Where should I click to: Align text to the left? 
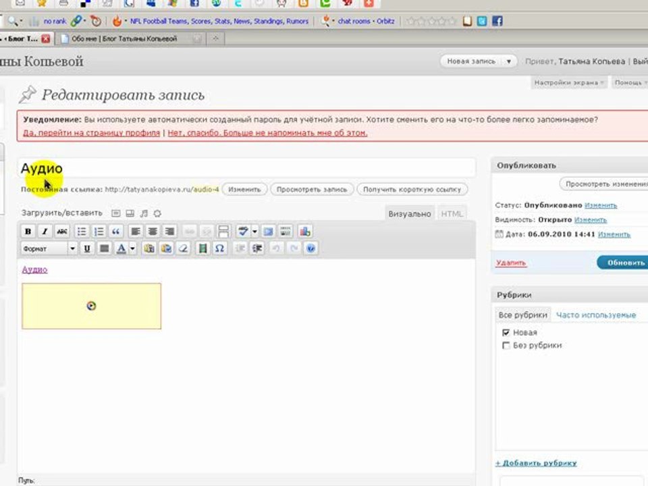pyautogui.click(x=135, y=232)
